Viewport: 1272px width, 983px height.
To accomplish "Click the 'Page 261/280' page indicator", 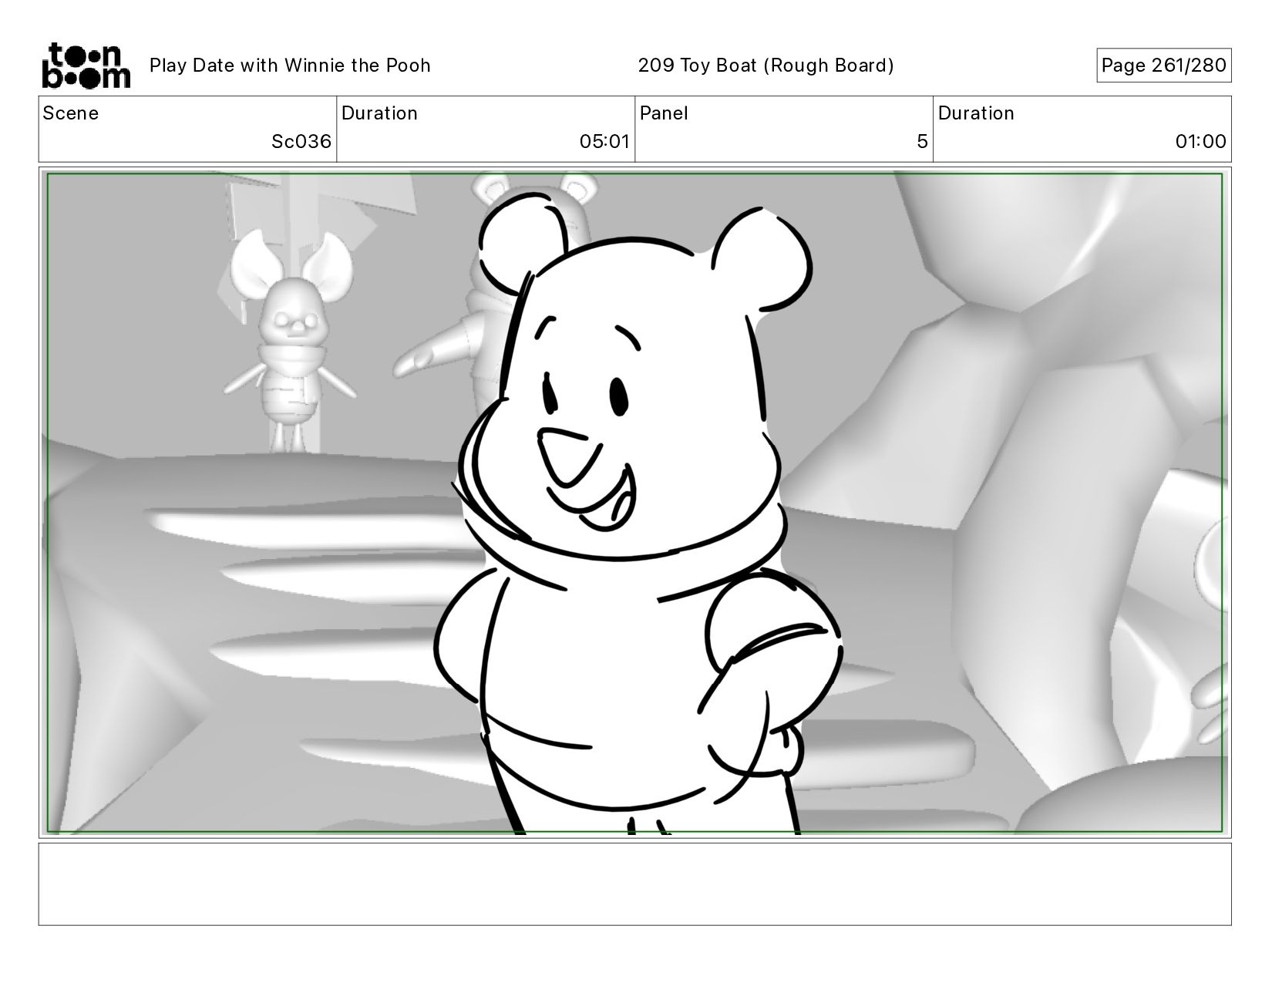I will (1163, 66).
